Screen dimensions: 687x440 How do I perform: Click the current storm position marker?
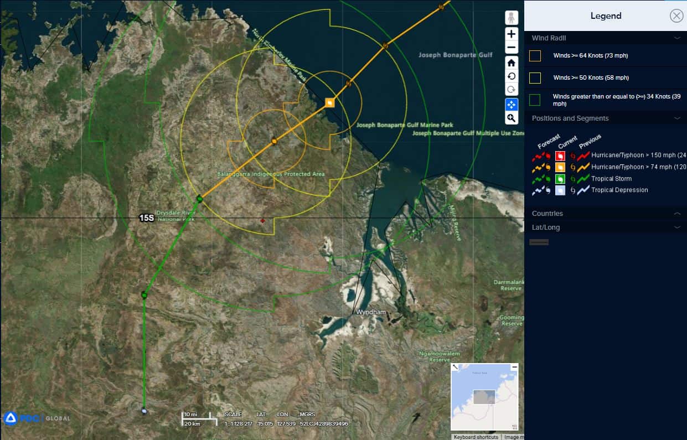pos(329,102)
